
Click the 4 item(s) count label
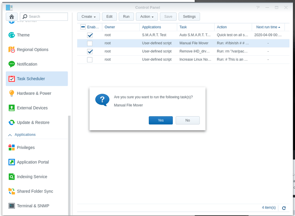coord(269,207)
